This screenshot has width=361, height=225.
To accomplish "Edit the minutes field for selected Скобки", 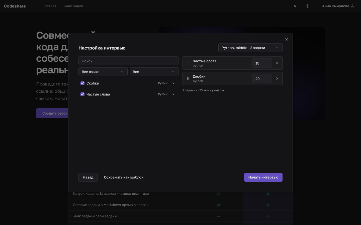I will point(262,78).
